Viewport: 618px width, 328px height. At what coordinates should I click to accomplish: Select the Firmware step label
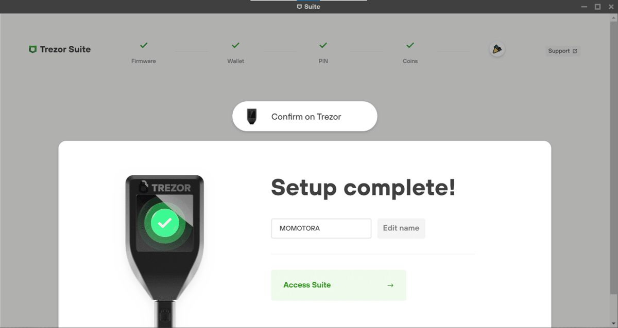[x=144, y=61]
